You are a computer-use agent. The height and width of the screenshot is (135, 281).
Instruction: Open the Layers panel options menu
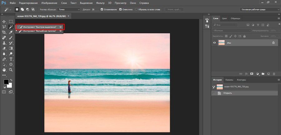pos(279,18)
